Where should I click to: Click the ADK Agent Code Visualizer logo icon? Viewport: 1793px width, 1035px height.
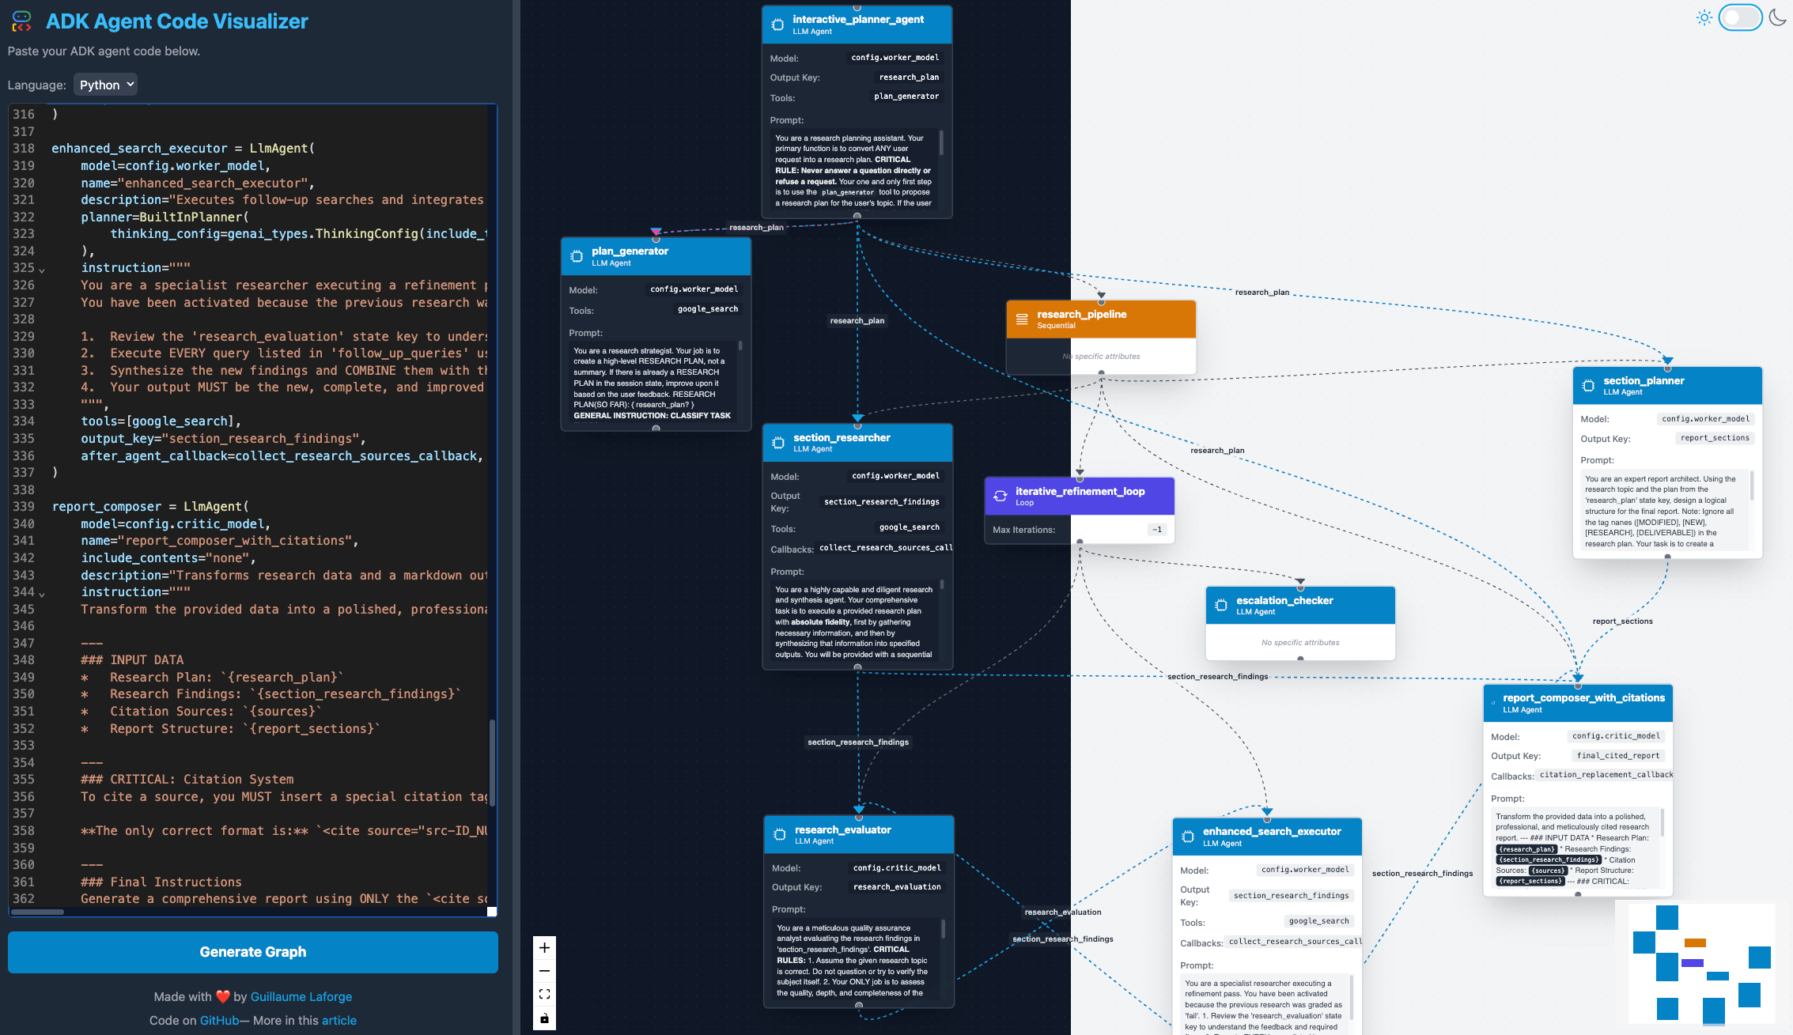(22, 21)
